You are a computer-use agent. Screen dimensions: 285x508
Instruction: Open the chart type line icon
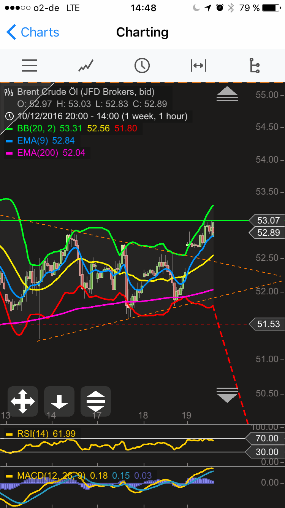tap(86, 65)
